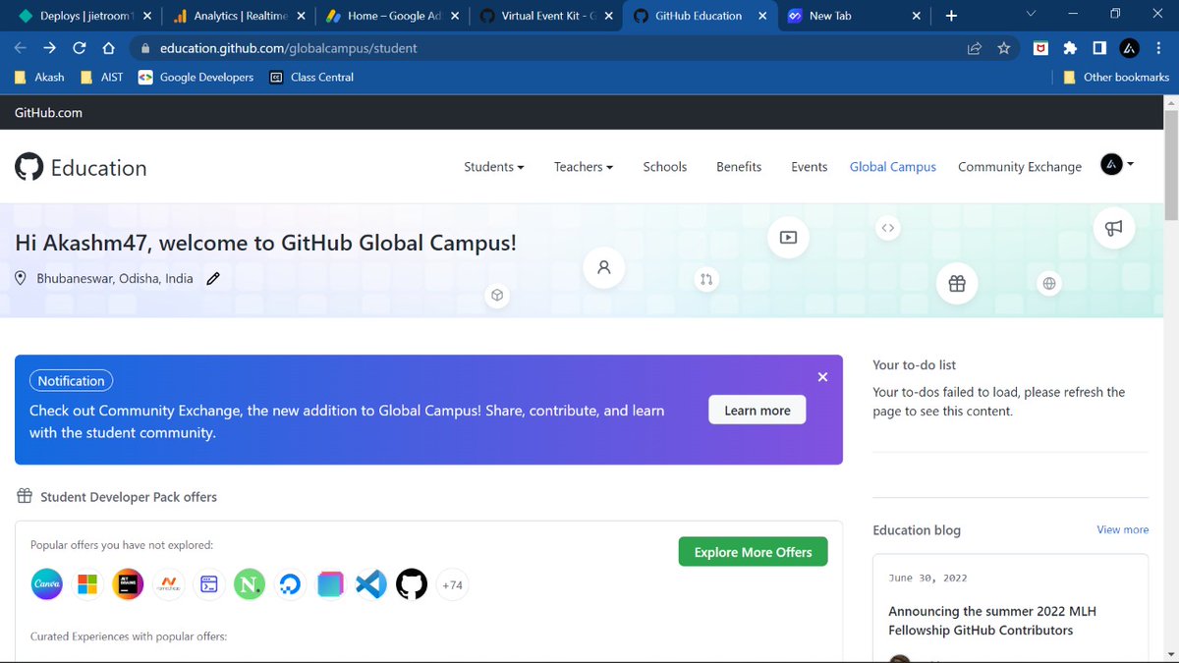Open the Canva offer icon
The height and width of the screenshot is (663, 1179).
pos(47,584)
